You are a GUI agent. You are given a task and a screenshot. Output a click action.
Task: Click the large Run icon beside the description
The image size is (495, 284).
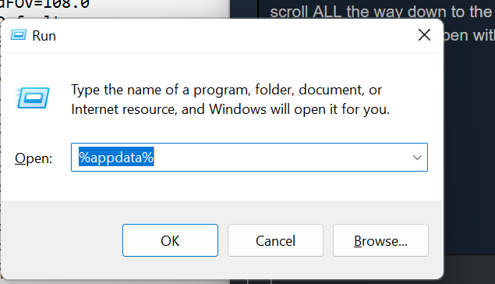pos(33,98)
